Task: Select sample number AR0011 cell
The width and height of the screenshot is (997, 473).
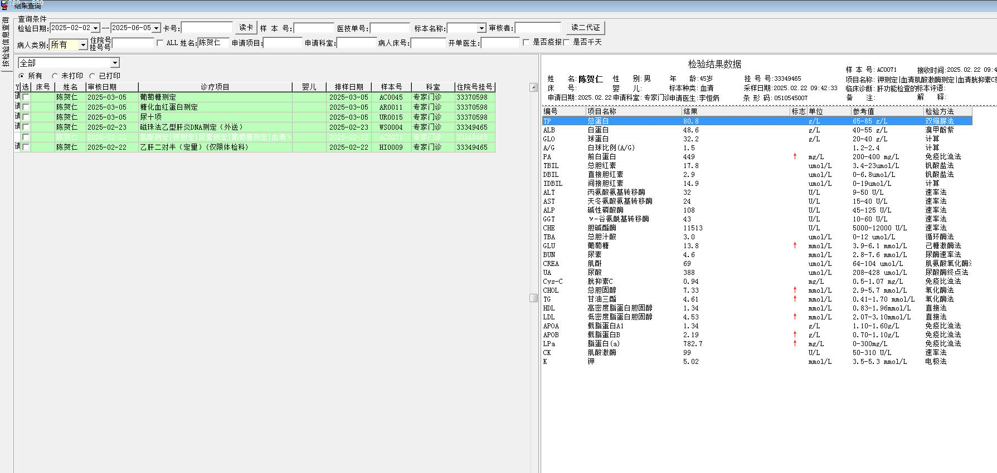Action: (391, 107)
